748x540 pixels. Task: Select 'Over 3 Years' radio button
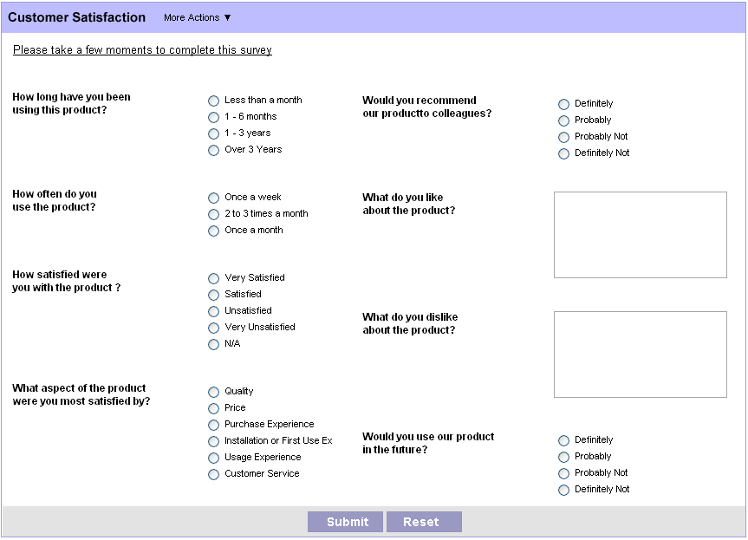pyautogui.click(x=214, y=150)
